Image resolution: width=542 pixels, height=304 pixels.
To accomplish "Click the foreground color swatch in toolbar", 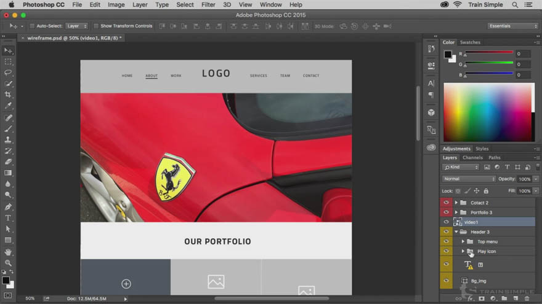I will pyautogui.click(x=6, y=281).
